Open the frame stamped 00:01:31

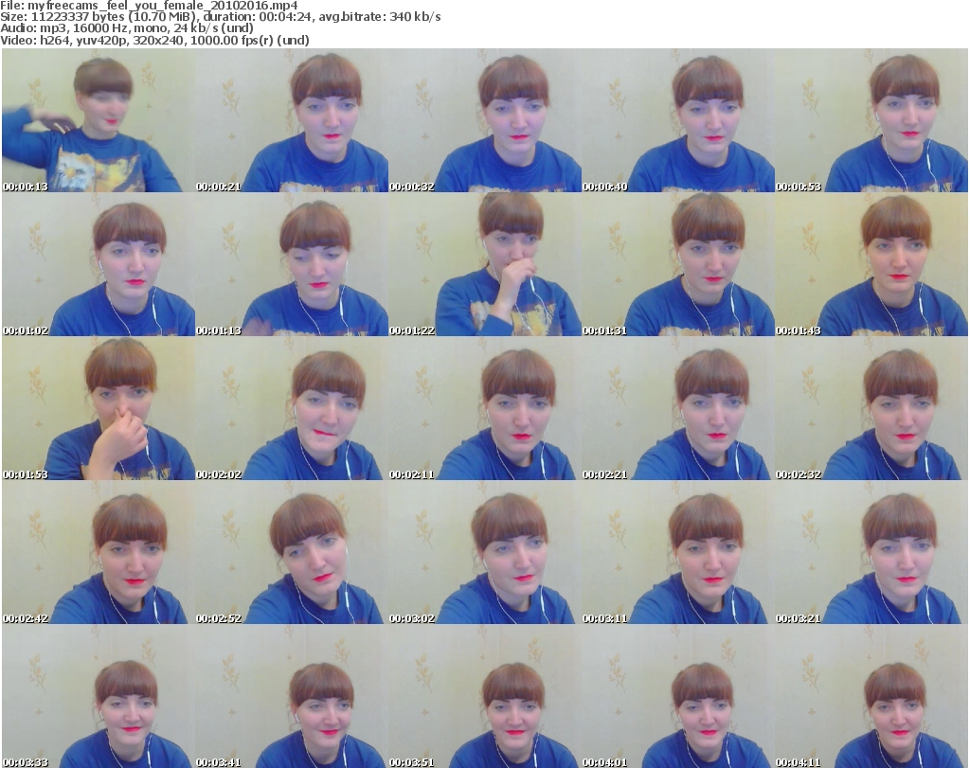tap(678, 264)
